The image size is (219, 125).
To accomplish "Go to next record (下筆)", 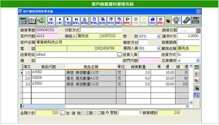I will 67,20.
